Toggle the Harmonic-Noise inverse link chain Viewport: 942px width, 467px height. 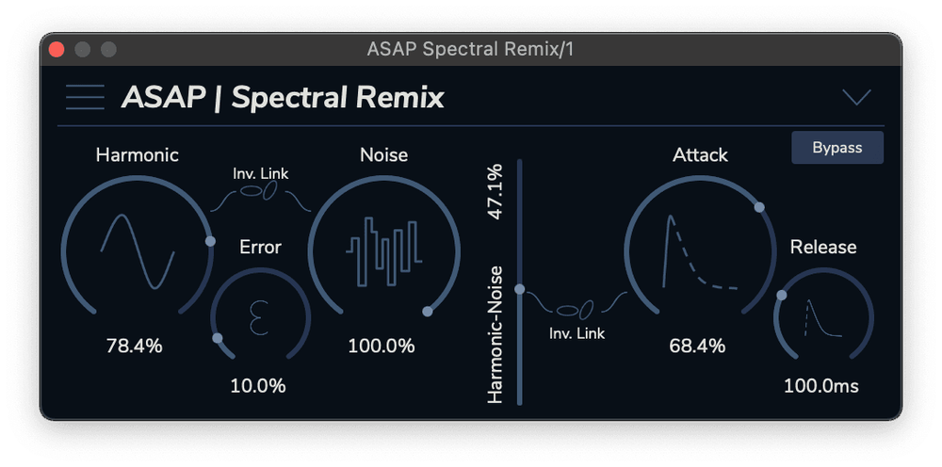pos(260,191)
